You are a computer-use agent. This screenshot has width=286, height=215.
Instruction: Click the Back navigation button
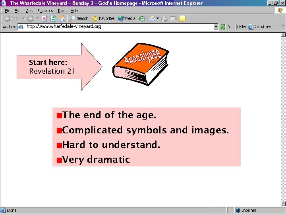click(x=12, y=18)
